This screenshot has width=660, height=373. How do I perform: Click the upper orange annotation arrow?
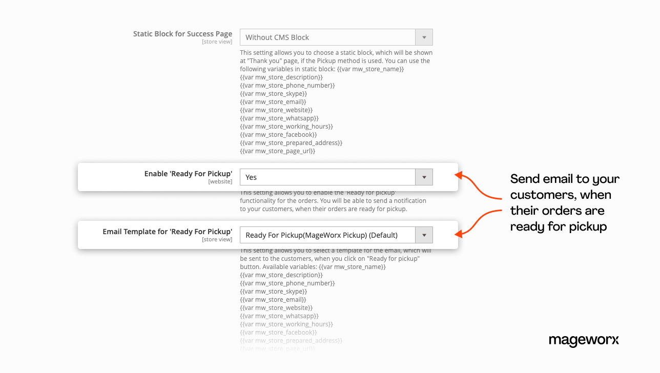479,188
